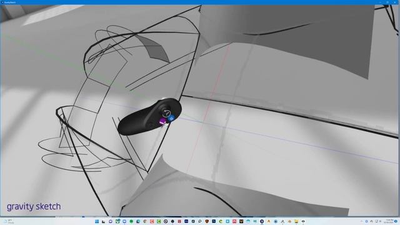The width and height of the screenshot is (400, 225).
Task: Open the green letter C taskbar app
Action: (x=221, y=221)
